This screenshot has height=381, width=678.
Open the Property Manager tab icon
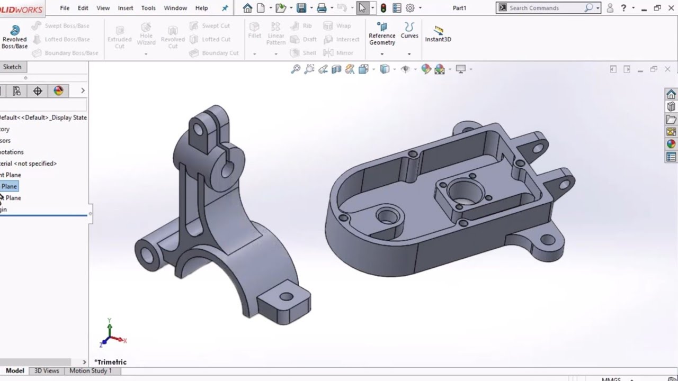point(2,91)
